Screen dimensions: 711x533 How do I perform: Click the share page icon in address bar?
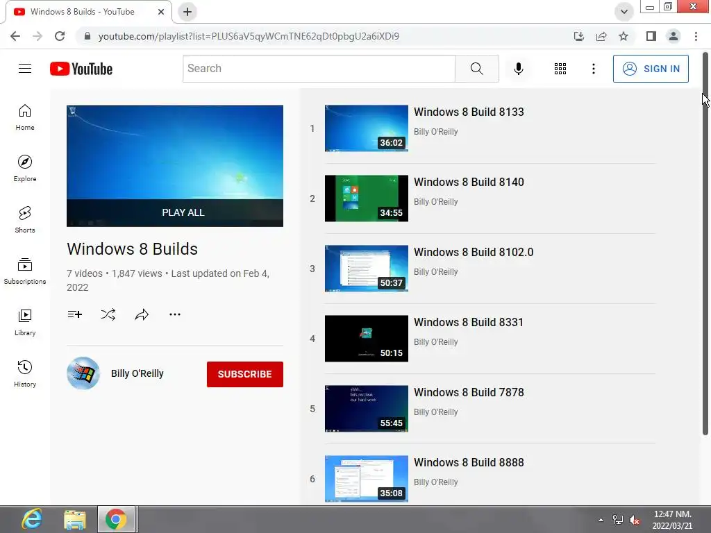[601, 36]
